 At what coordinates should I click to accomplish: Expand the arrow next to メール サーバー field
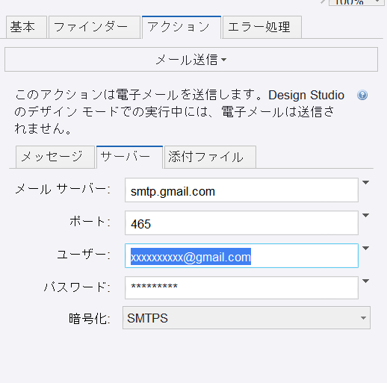(x=365, y=183)
